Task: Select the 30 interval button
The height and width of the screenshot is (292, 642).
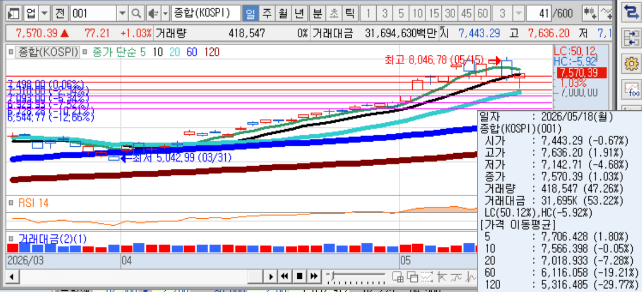Action: (450, 14)
